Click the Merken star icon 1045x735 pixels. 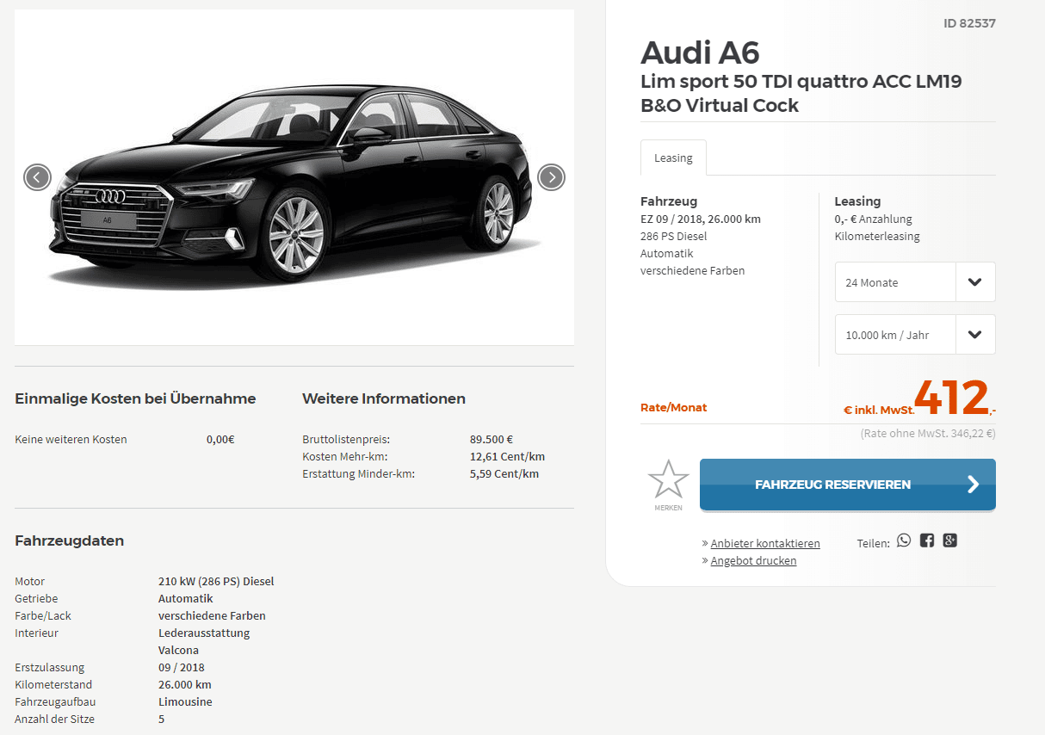668,480
